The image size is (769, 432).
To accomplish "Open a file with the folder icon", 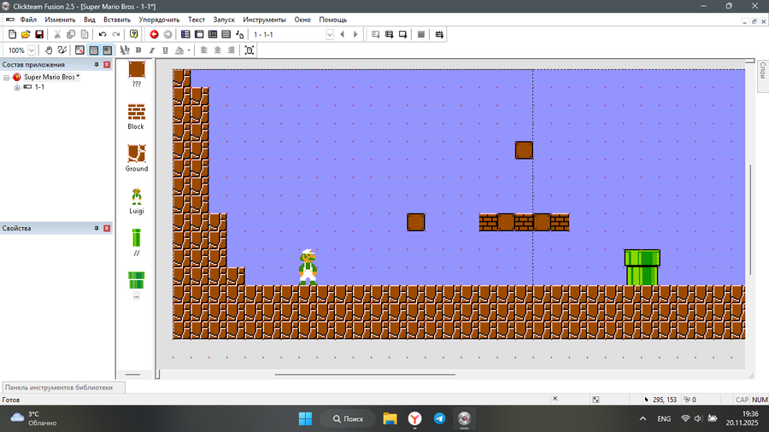I will (26, 34).
